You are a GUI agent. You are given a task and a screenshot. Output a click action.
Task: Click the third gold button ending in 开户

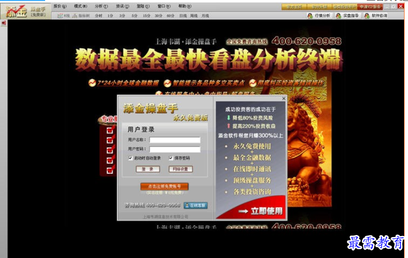pyautogui.click(x=345, y=7)
